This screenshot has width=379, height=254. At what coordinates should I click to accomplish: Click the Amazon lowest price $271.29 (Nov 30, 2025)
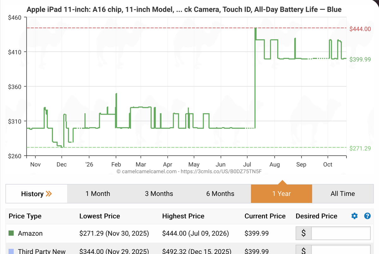point(114,233)
